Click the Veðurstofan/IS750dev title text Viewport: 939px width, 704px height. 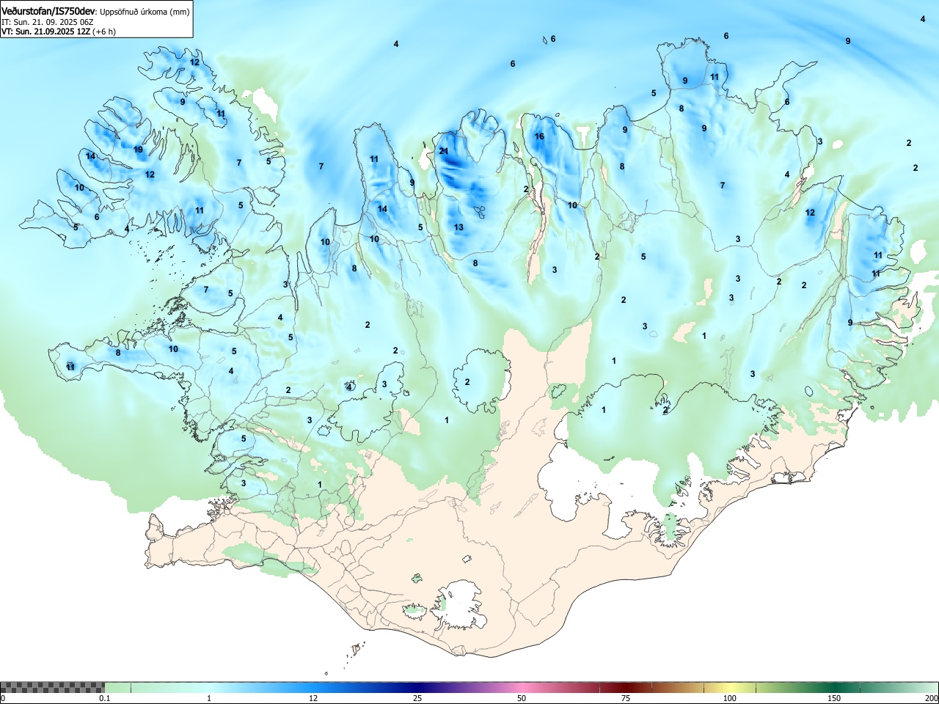[48, 12]
